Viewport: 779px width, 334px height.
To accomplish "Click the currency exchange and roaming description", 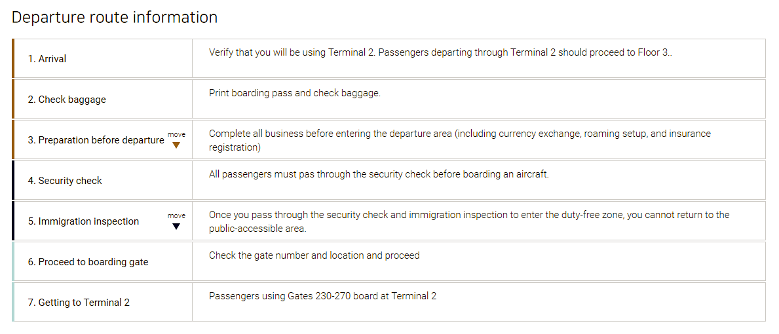I will pyautogui.click(x=460, y=140).
